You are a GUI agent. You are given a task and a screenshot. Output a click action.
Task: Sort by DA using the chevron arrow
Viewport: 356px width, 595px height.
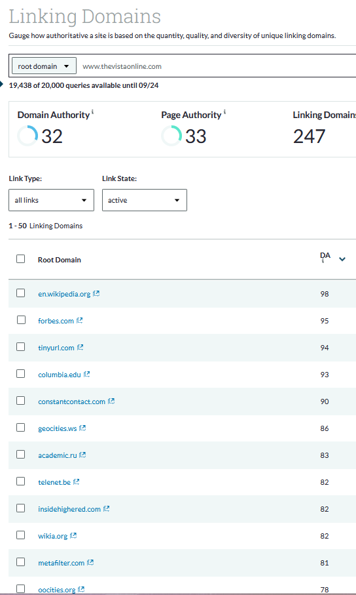pyautogui.click(x=342, y=259)
